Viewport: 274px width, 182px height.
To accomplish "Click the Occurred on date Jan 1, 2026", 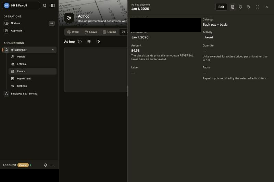I will (x=140, y=37).
